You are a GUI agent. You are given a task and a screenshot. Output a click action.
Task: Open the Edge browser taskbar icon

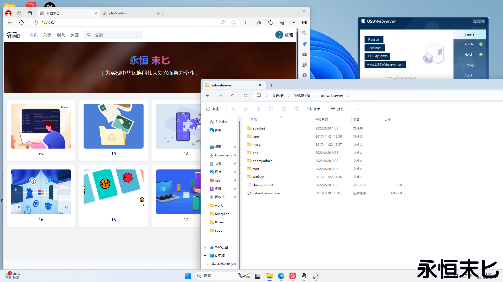point(281,276)
